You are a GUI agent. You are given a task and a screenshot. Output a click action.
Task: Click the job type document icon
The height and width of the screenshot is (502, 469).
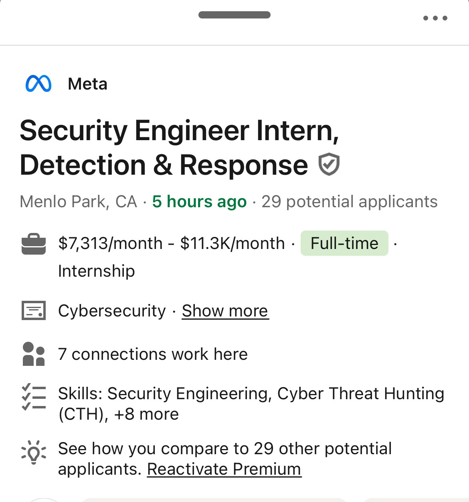pos(34,310)
